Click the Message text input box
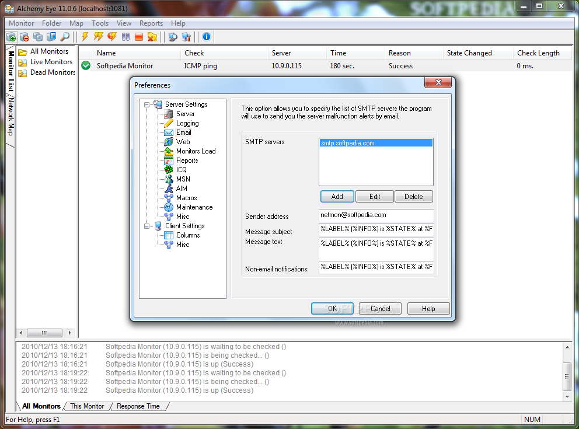The image size is (579, 429). point(376,249)
